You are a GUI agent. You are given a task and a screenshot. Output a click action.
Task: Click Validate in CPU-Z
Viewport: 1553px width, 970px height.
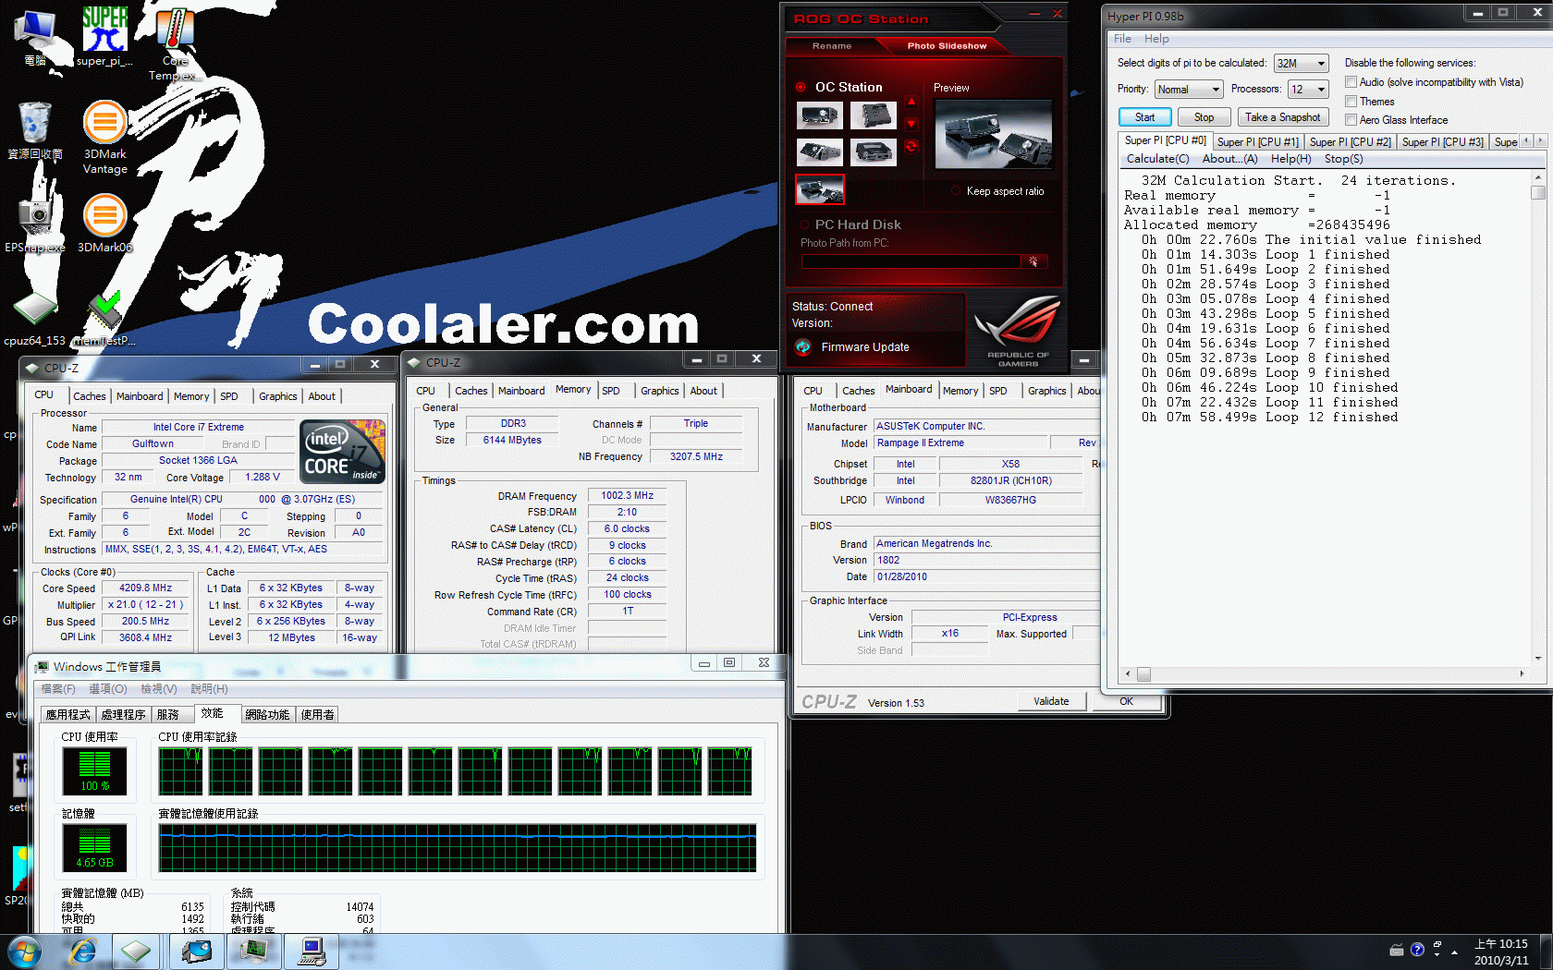point(1051,701)
